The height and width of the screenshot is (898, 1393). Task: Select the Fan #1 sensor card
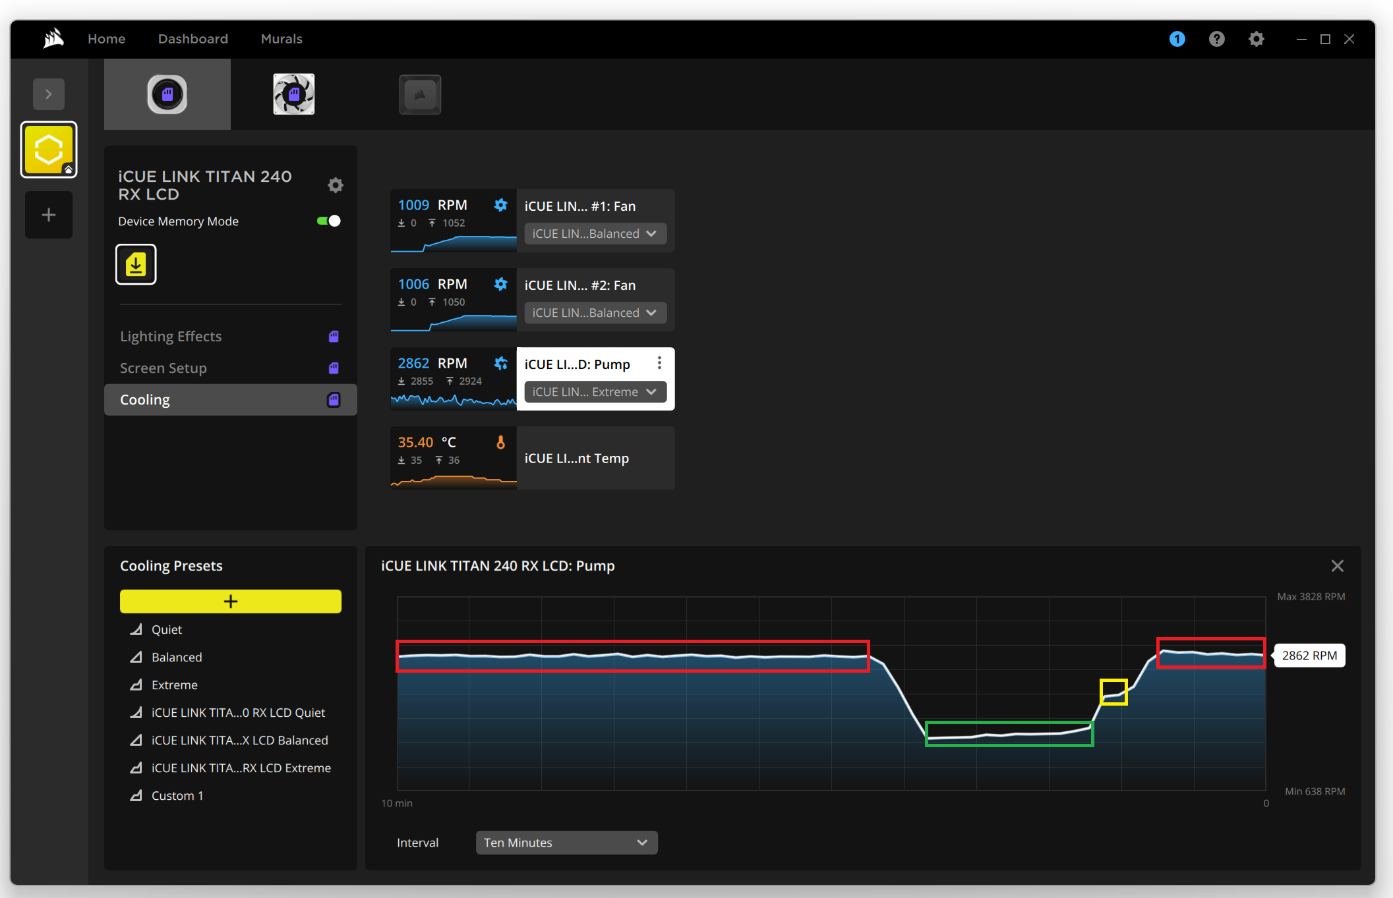pos(533,221)
